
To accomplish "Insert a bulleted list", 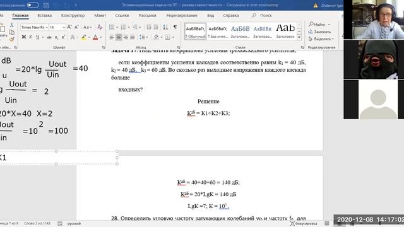I will [112, 27].
